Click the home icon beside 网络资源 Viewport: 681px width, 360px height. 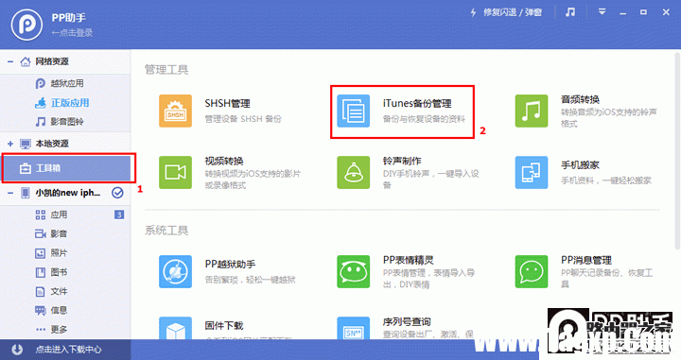[26, 61]
